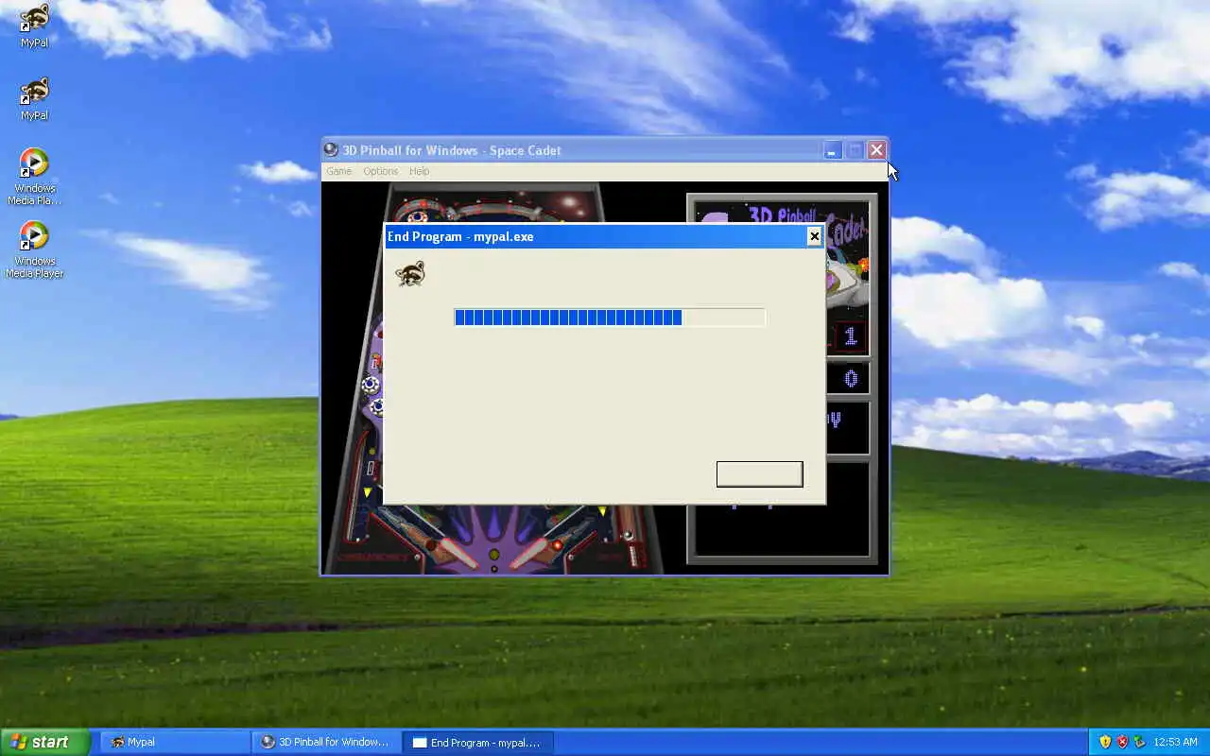Switch to Mypal in the taskbar
This screenshot has width=1210, height=756.
[x=175, y=742]
